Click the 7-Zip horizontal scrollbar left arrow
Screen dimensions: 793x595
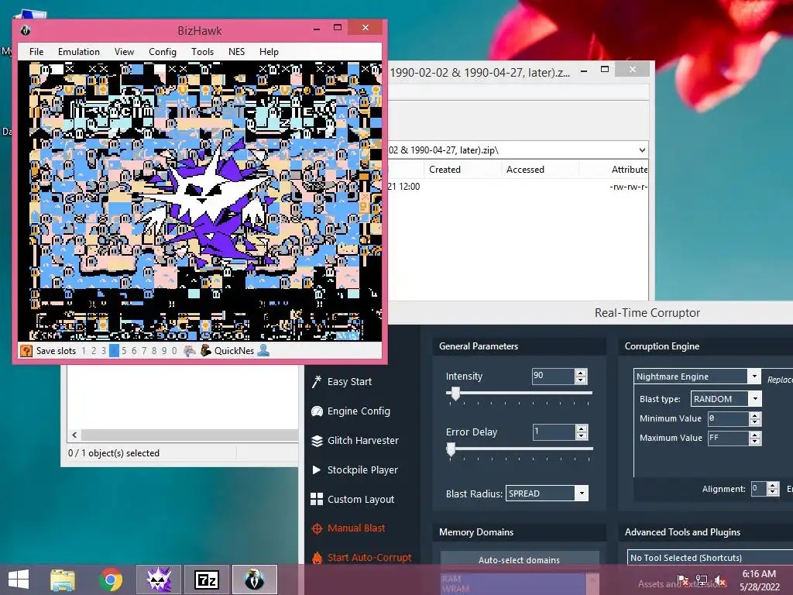tap(75, 435)
